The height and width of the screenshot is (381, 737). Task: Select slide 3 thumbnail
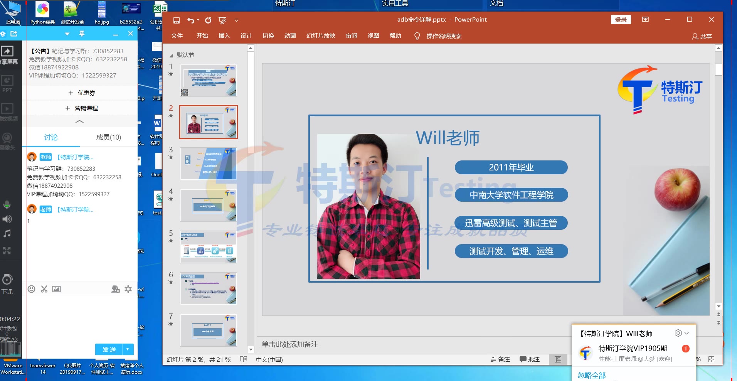tap(209, 164)
